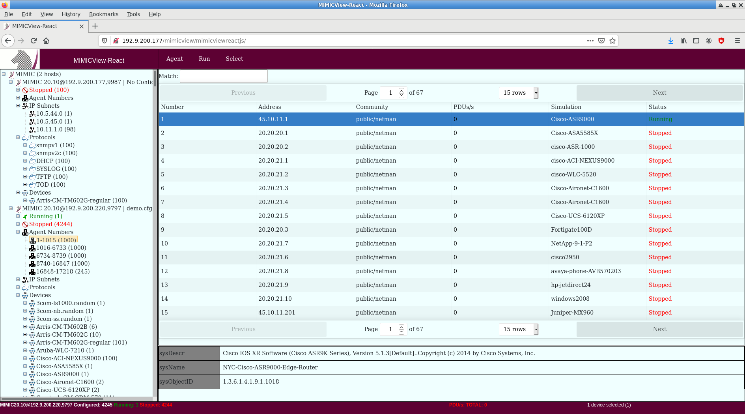745x414 pixels.
Task: Select the TOD (100) protocol tree item
Action: tap(51, 185)
